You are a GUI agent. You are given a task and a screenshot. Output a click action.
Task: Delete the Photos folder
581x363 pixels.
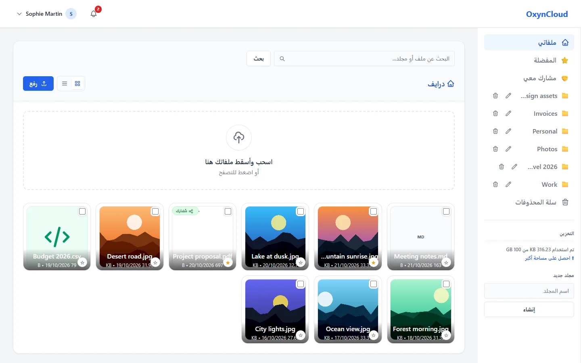click(495, 149)
